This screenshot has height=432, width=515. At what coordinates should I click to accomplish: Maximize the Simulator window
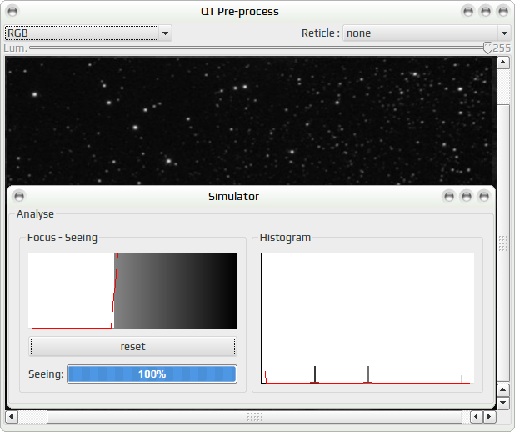(x=467, y=196)
